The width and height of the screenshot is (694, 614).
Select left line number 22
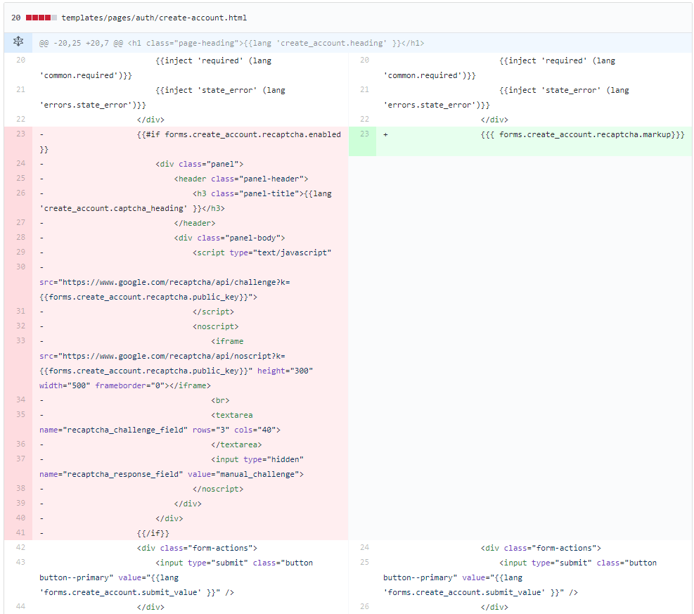(x=21, y=119)
